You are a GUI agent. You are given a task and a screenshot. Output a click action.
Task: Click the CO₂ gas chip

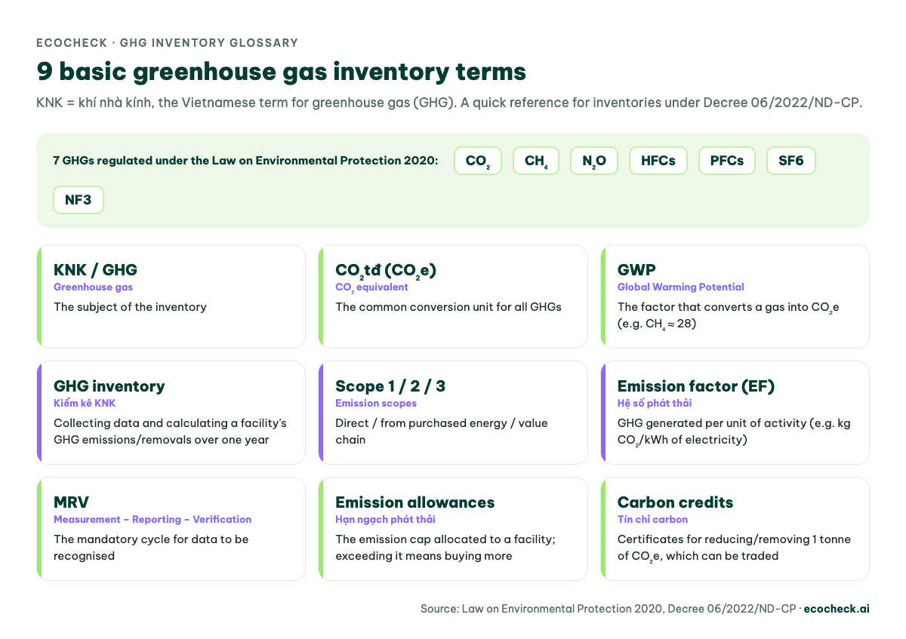tap(478, 161)
